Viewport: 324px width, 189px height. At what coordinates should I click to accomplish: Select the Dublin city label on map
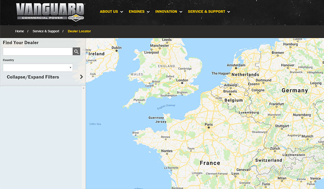click(x=117, y=47)
